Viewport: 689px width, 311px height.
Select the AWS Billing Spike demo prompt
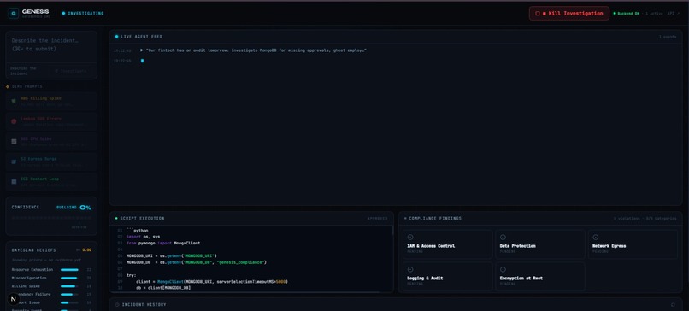51,102
